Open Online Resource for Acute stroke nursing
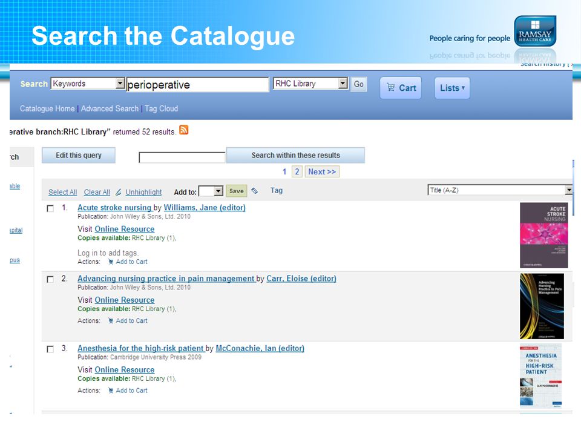This screenshot has height=436, width=581. (125, 229)
